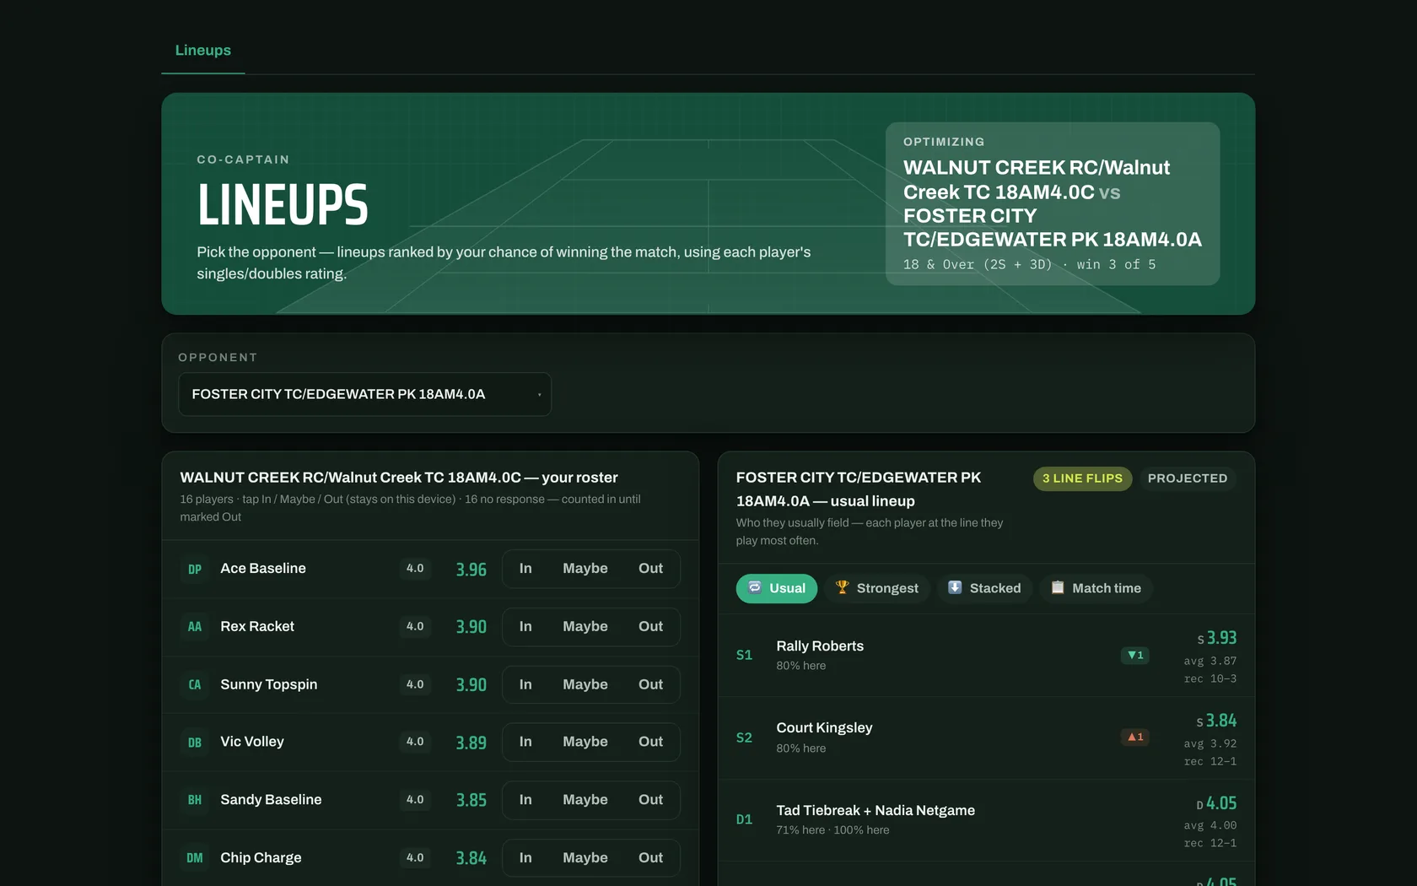Click Rally Roberts' S 3.93 rating

[x=1217, y=638]
